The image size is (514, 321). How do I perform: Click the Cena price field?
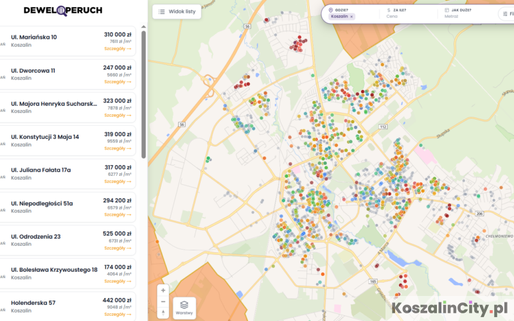coord(392,17)
